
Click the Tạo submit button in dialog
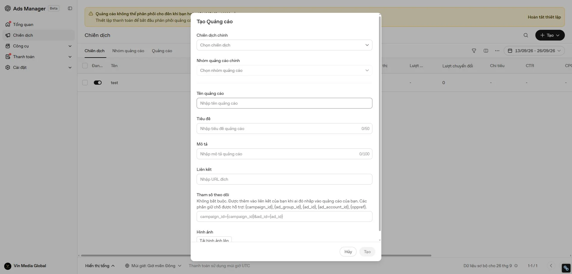(x=367, y=252)
